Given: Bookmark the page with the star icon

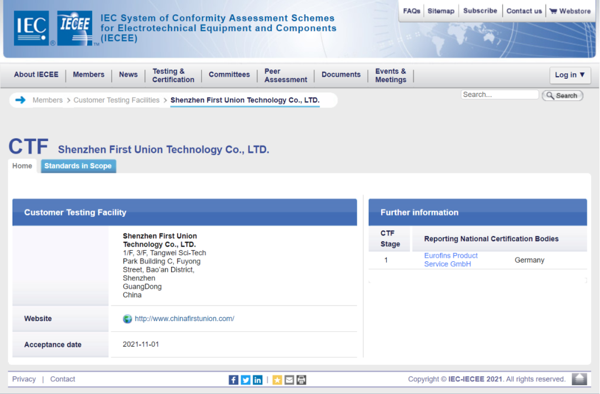Looking at the screenshot, I should click(277, 380).
